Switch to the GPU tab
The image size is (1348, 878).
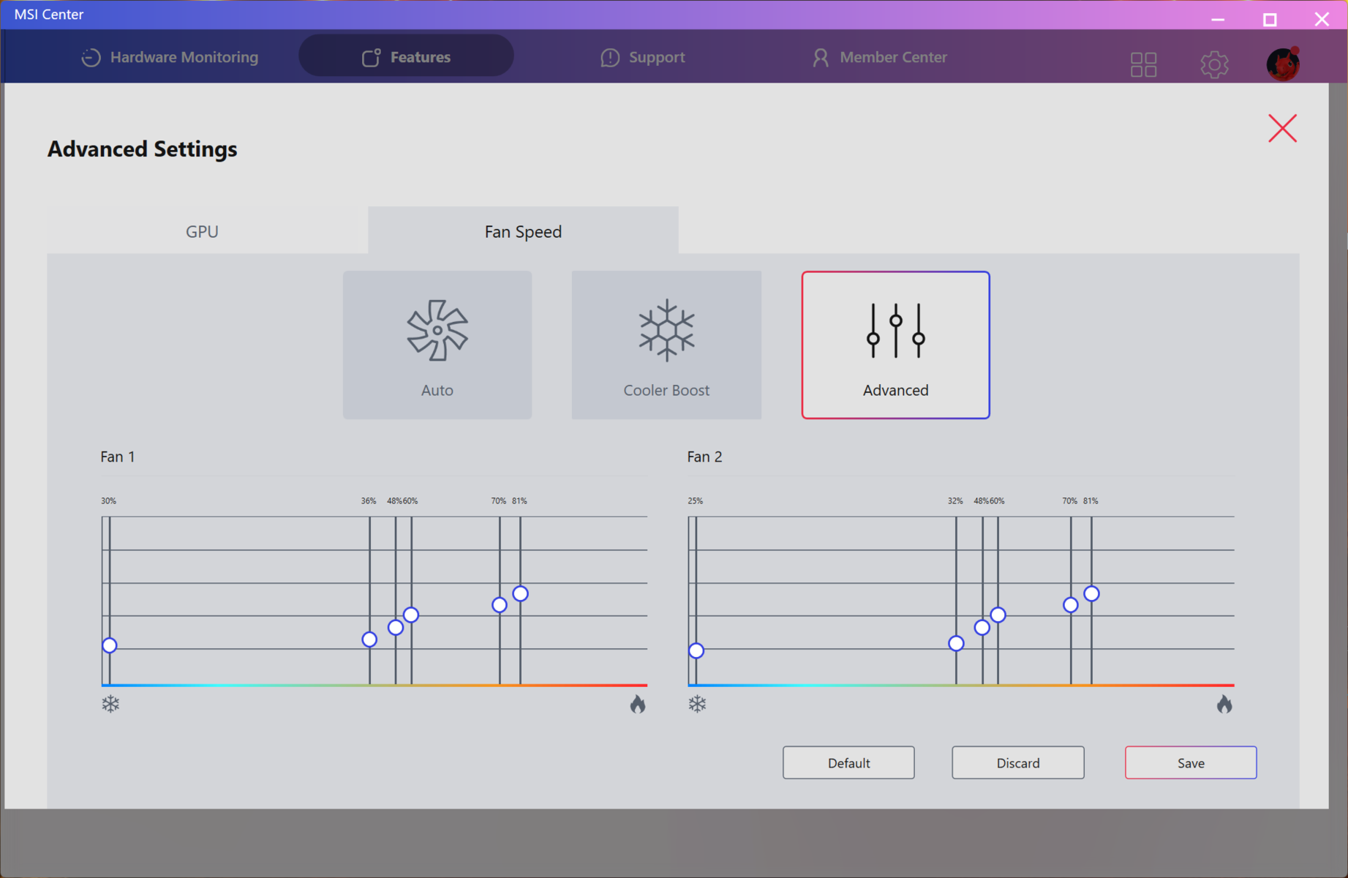tap(202, 232)
